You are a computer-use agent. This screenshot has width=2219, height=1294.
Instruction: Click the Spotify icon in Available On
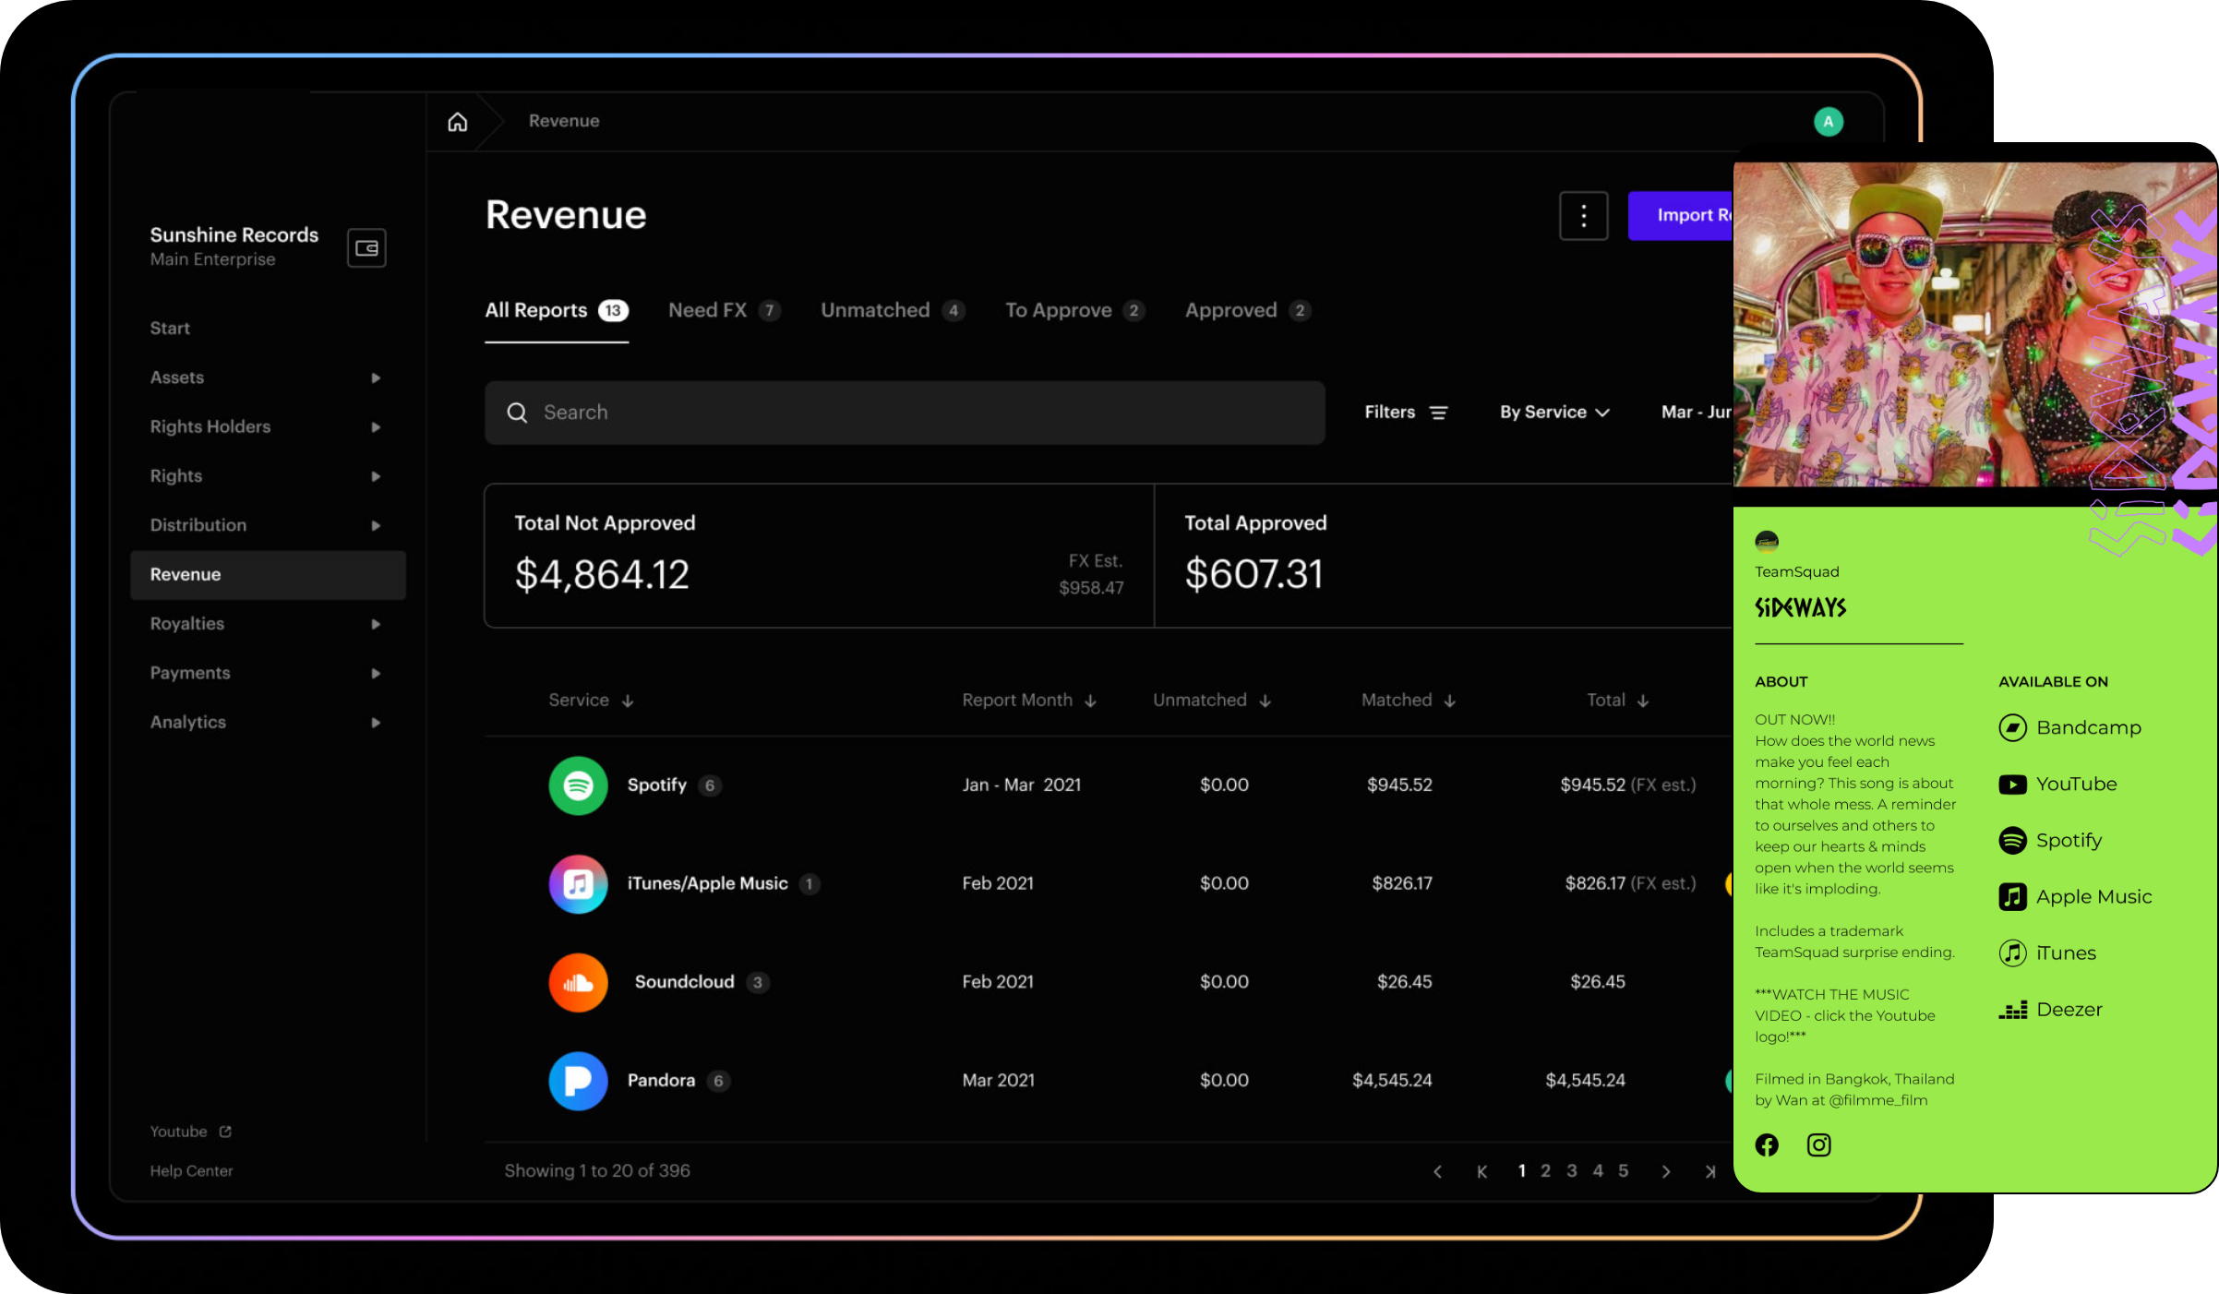tap(2012, 840)
